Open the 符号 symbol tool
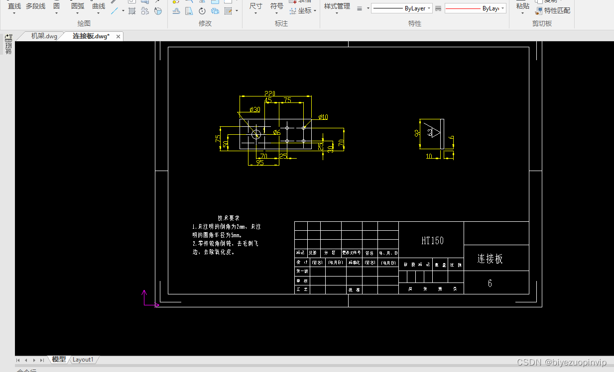 [x=277, y=6]
